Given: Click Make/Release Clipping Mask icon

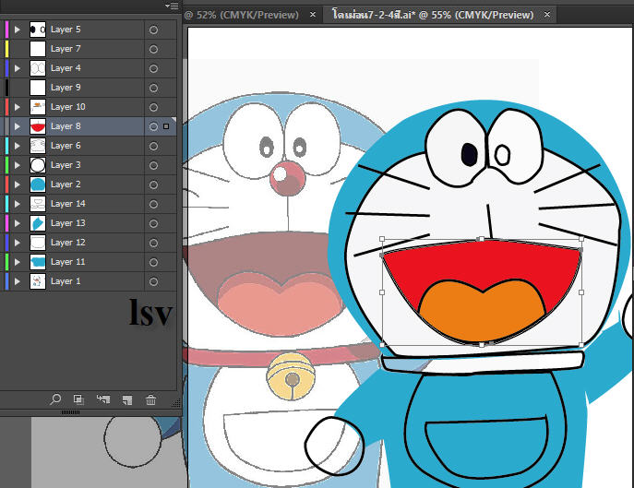Looking at the screenshot, I should tap(78, 399).
